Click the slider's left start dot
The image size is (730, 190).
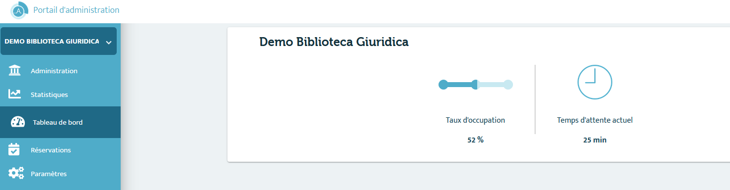pos(443,85)
